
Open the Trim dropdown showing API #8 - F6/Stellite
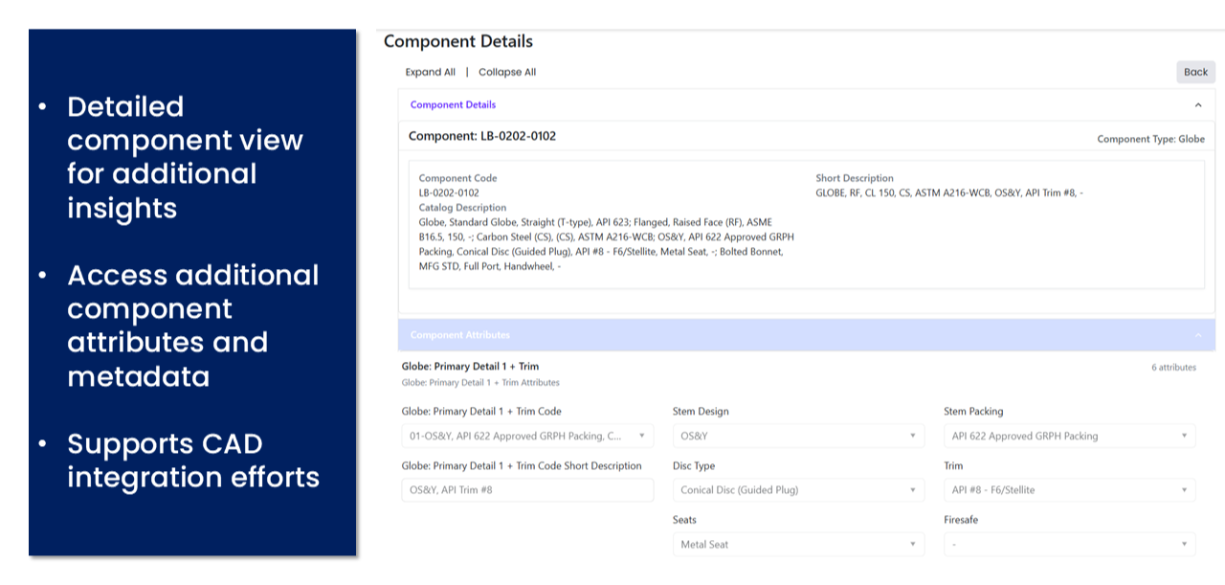[x=1069, y=489]
